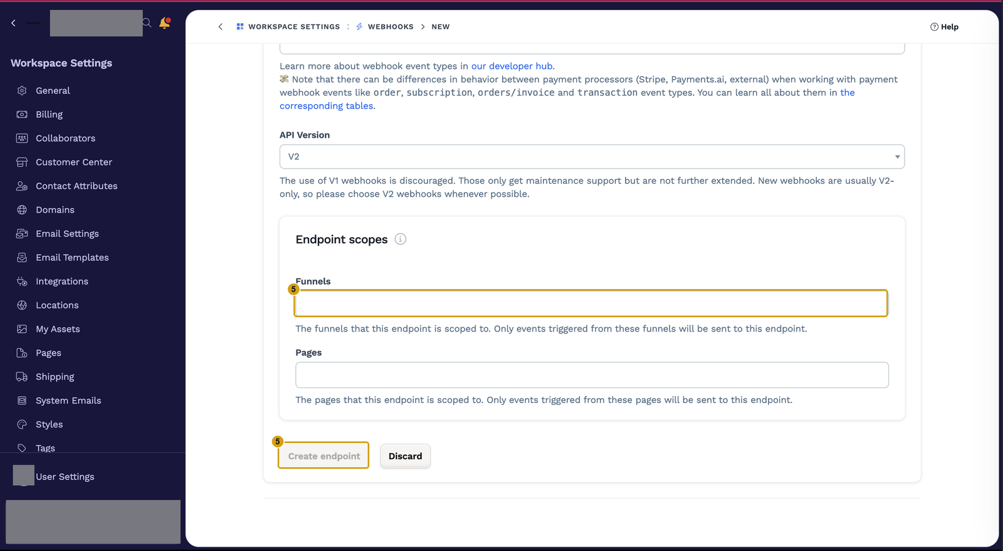Viewport: 1003px width, 551px height.
Task: Click the Billing sidebar icon
Action: pyautogui.click(x=22, y=114)
